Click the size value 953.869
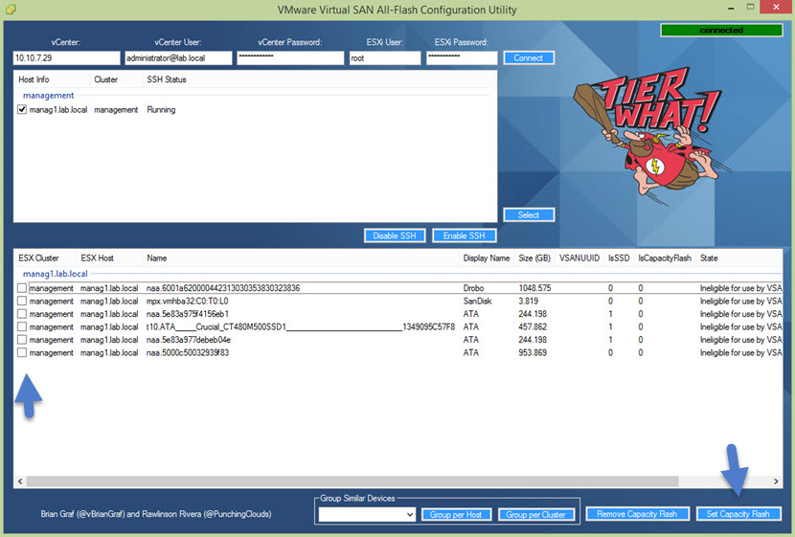The width and height of the screenshot is (795, 537). click(x=533, y=352)
